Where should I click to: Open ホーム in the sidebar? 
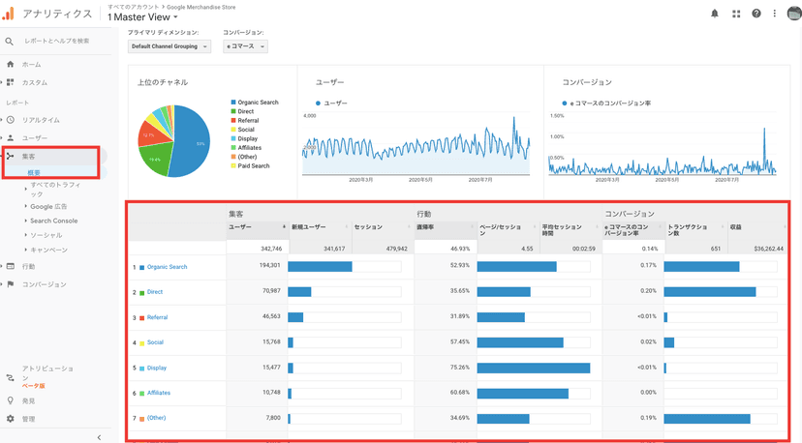pyautogui.click(x=31, y=65)
